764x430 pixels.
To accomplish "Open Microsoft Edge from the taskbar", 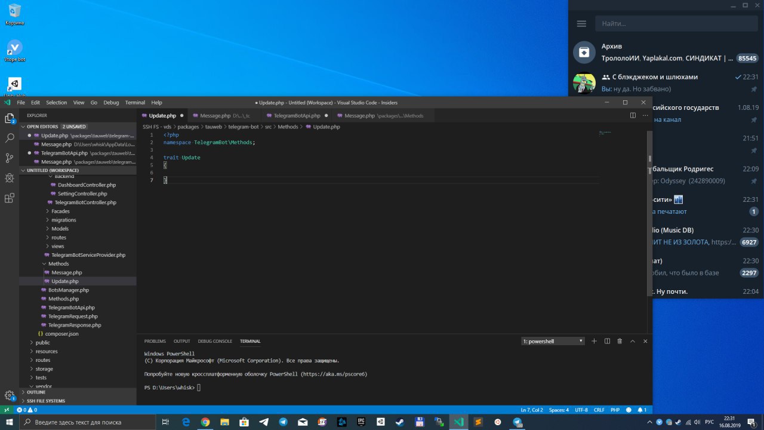I will (x=186, y=422).
